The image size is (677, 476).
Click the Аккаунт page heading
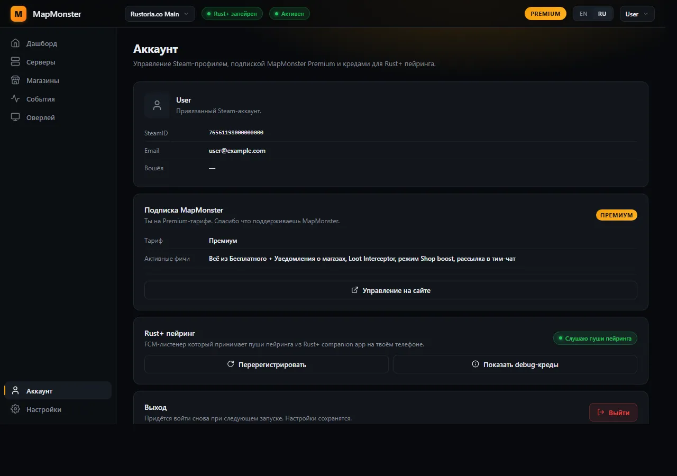click(155, 49)
